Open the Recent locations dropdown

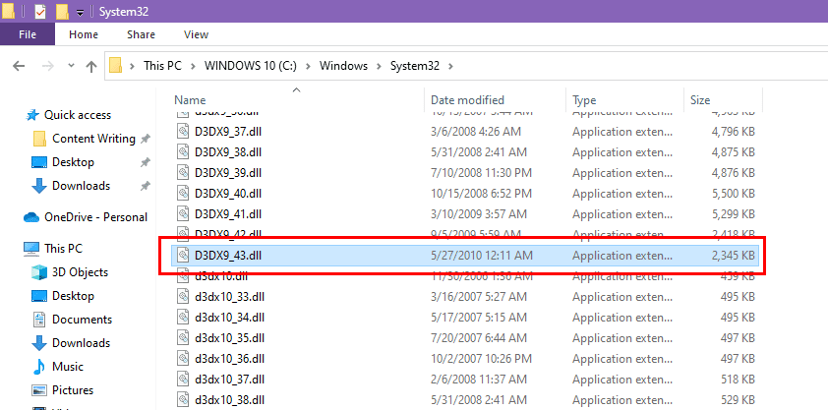(71, 66)
